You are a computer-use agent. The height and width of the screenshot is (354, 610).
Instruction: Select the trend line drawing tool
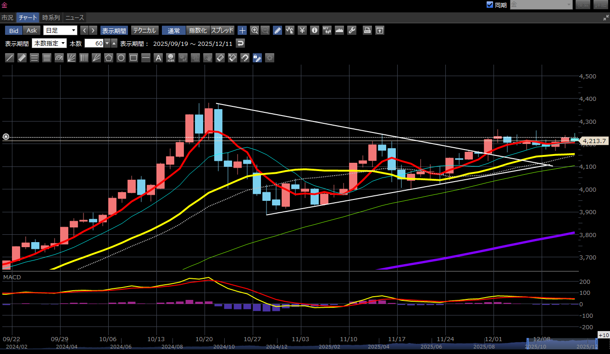10,58
